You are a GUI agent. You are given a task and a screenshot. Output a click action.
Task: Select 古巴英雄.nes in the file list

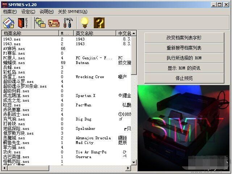[16, 157]
